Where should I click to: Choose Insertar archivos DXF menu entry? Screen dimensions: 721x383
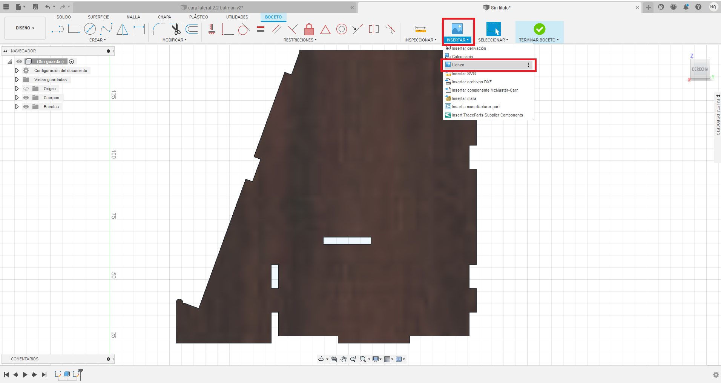tap(488, 82)
